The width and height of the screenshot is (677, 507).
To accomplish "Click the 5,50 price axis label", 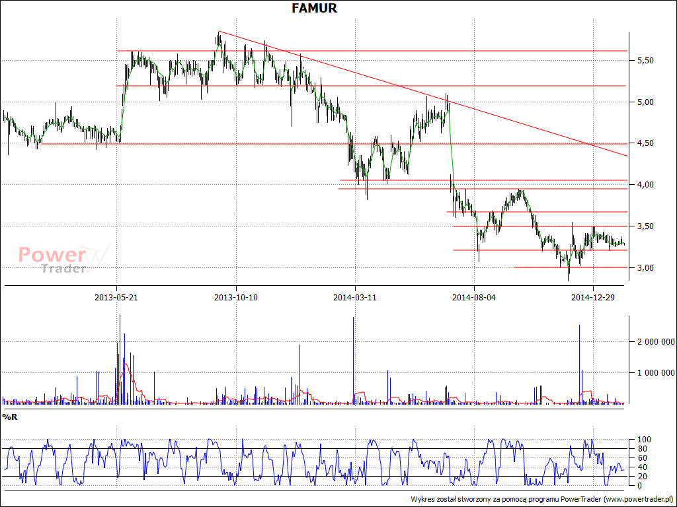I will [x=645, y=61].
